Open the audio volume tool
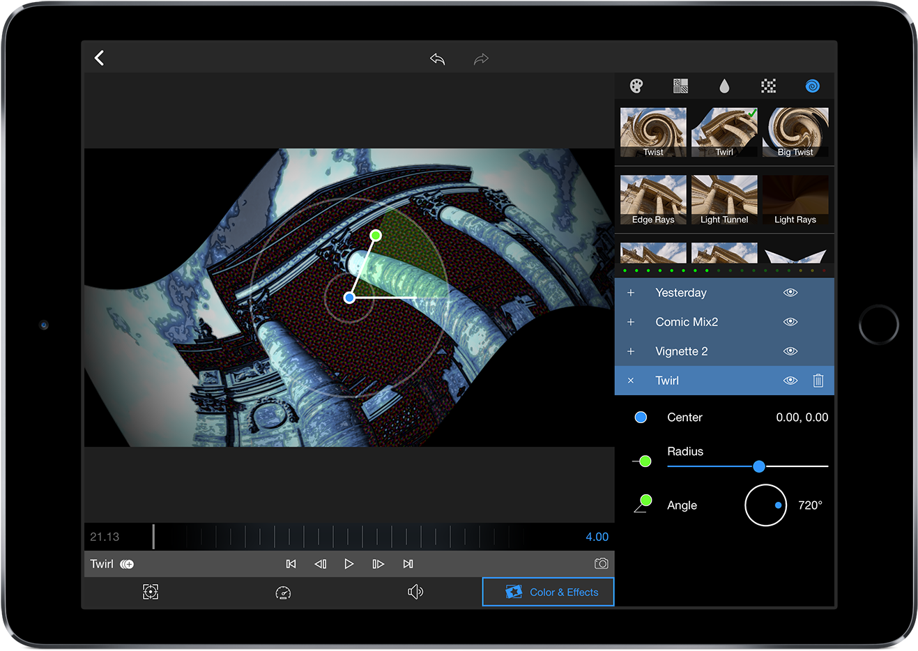The height and width of the screenshot is (651, 918). pos(415,592)
